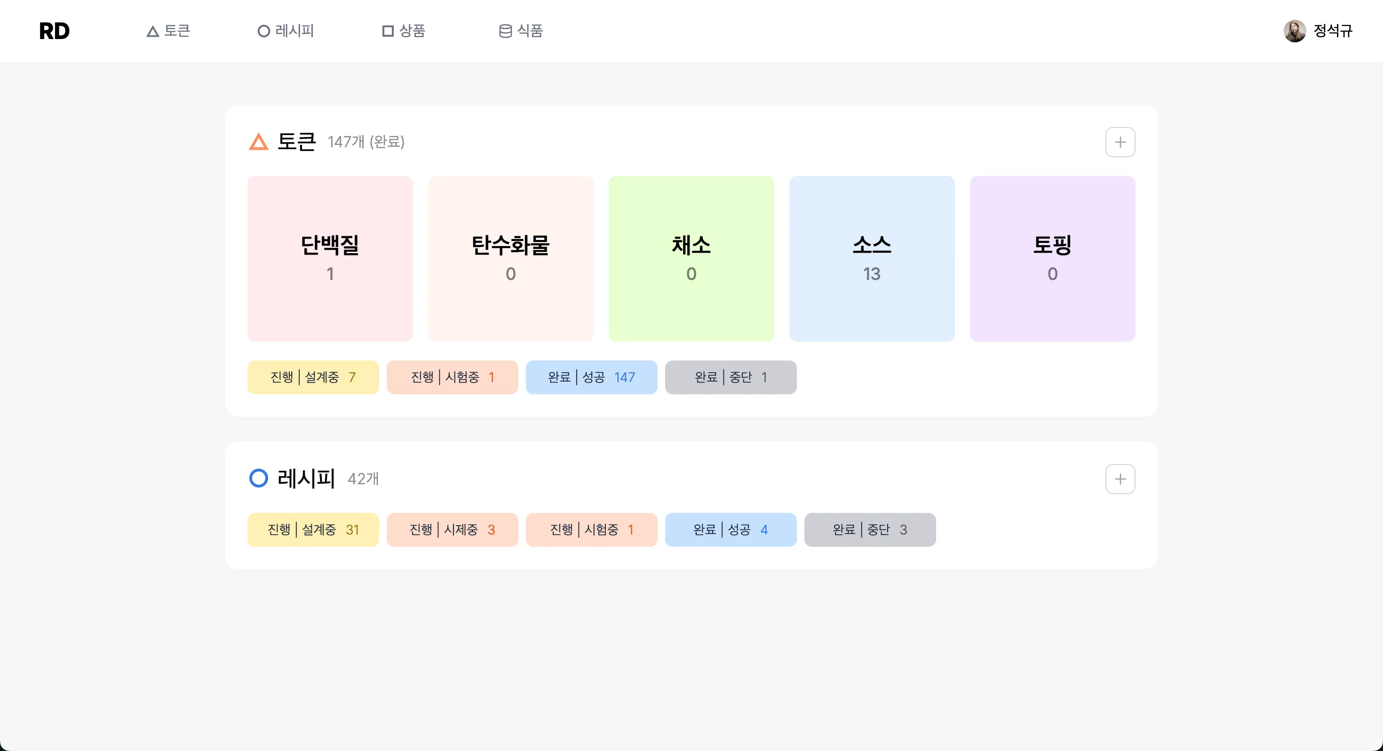Filter recipes by 진행 시제중 3
1383x751 pixels.
(452, 530)
